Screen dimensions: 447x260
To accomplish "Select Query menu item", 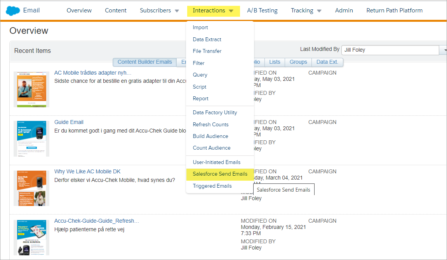I will [x=200, y=75].
